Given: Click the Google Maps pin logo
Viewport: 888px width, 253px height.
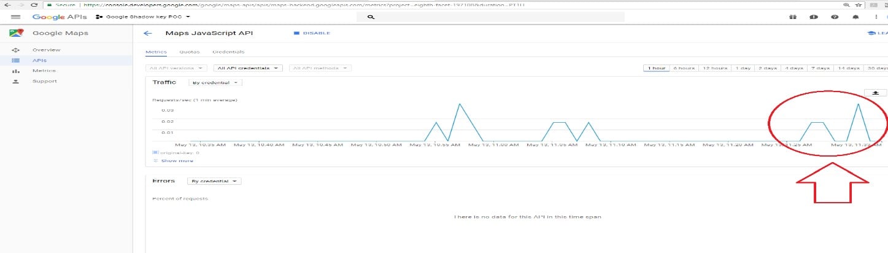Looking at the screenshot, I should point(16,33).
